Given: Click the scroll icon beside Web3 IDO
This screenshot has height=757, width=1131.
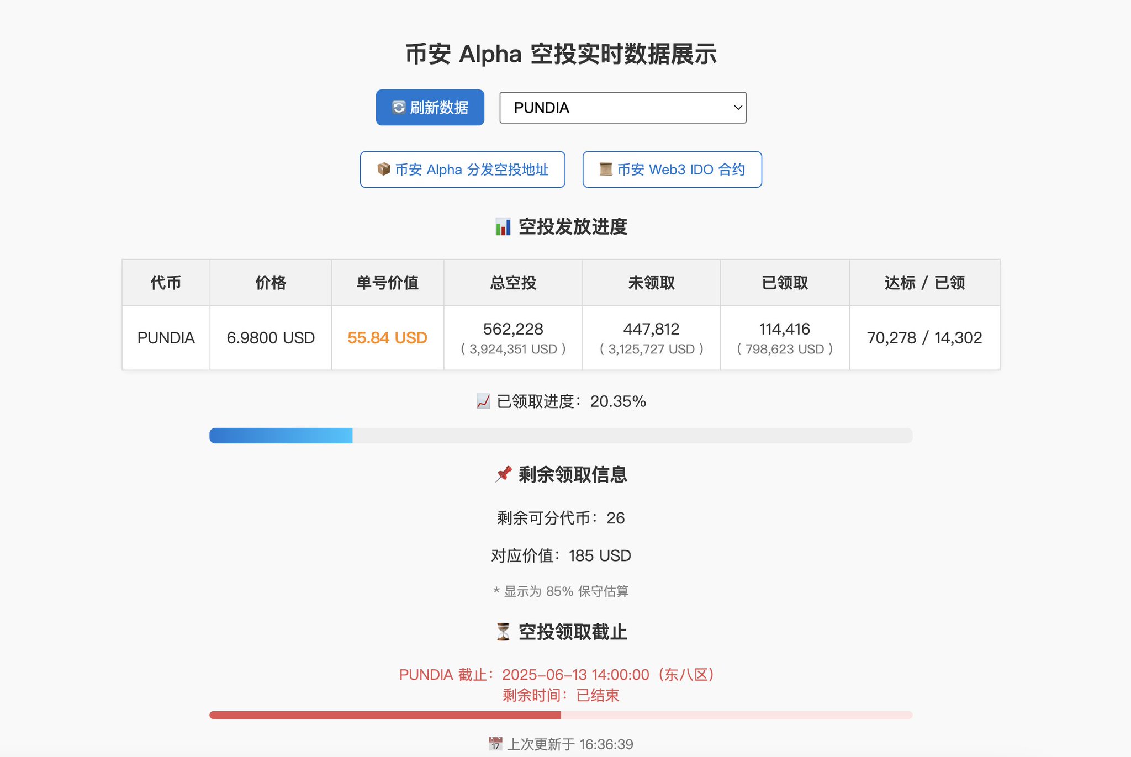Looking at the screenshot, I should [606, 169].
